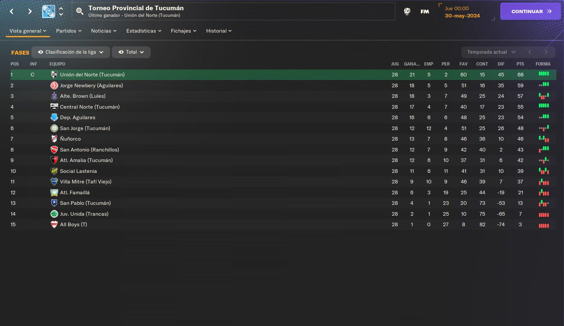Click the search magnifying glass icon
Viewport: 564px width, 326px height.
(79, 12)
